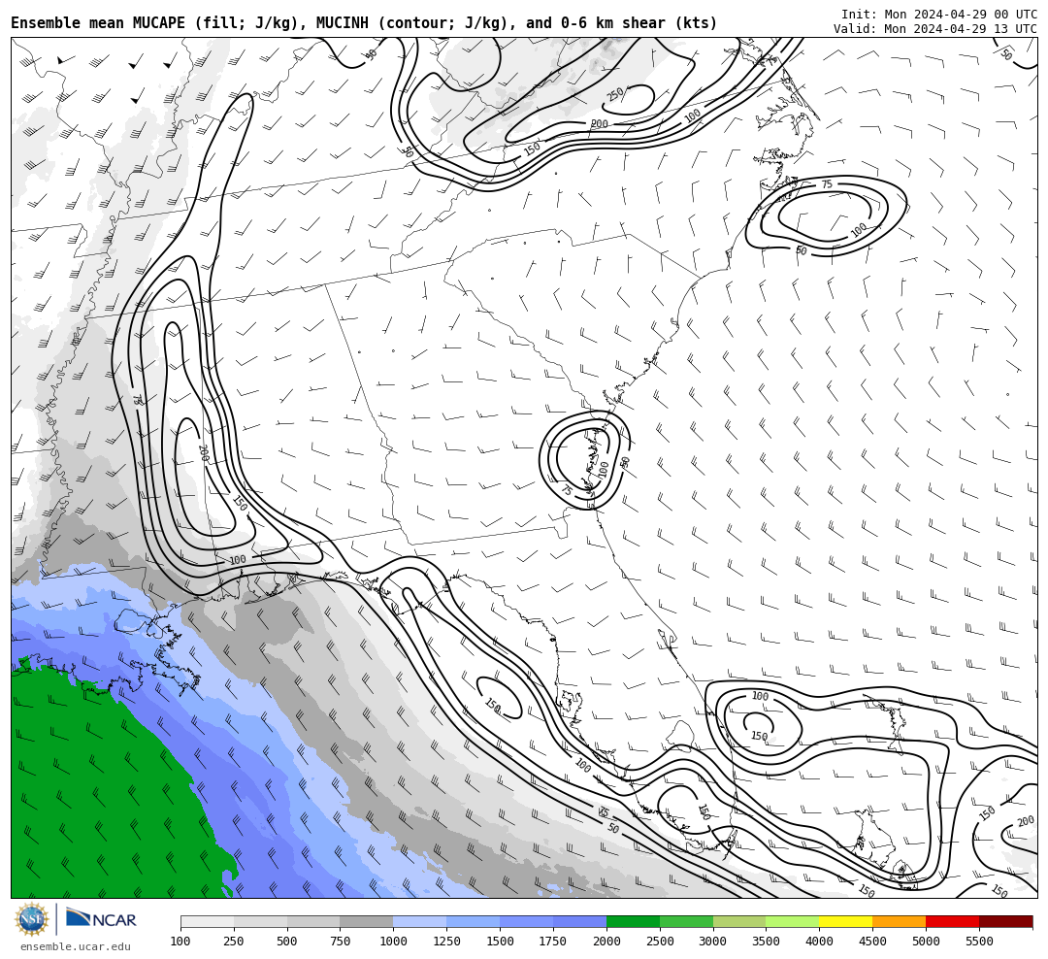Pick the 500–750 gray colorbar swatch
This screenshot has height=959, width=1048.
(313, 921)
